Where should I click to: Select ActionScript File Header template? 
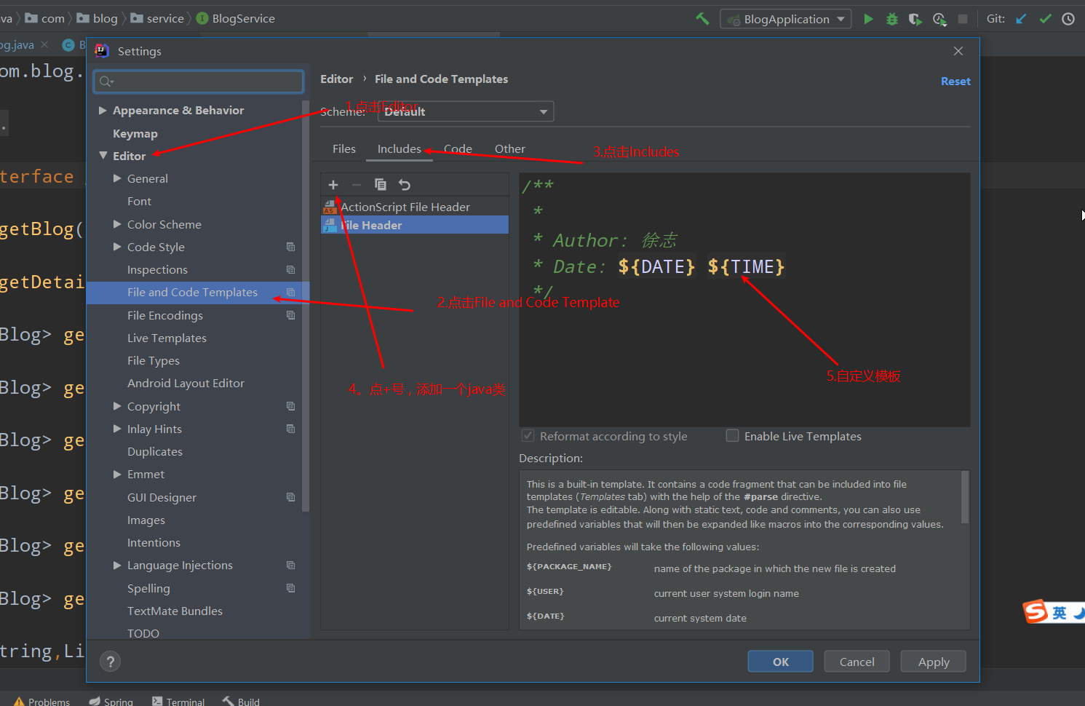pos(415,207)
